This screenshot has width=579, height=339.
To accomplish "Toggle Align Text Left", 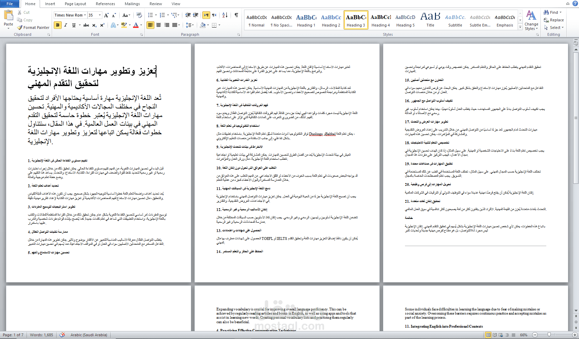I will [150, 25].
